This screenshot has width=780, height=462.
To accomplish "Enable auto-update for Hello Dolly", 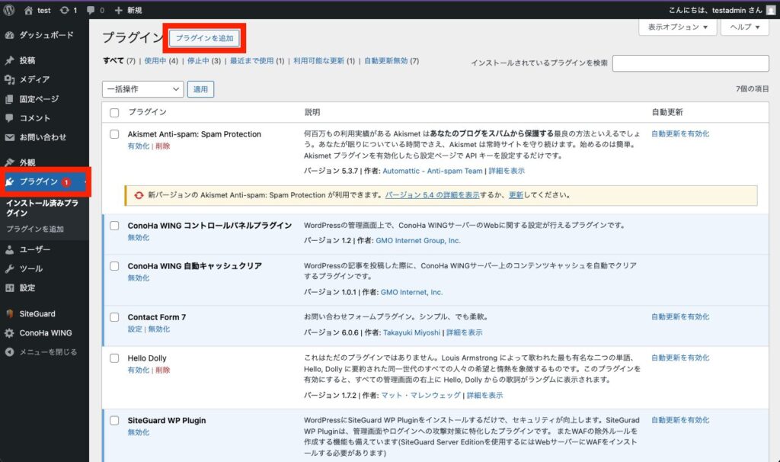I will [680, 358].
